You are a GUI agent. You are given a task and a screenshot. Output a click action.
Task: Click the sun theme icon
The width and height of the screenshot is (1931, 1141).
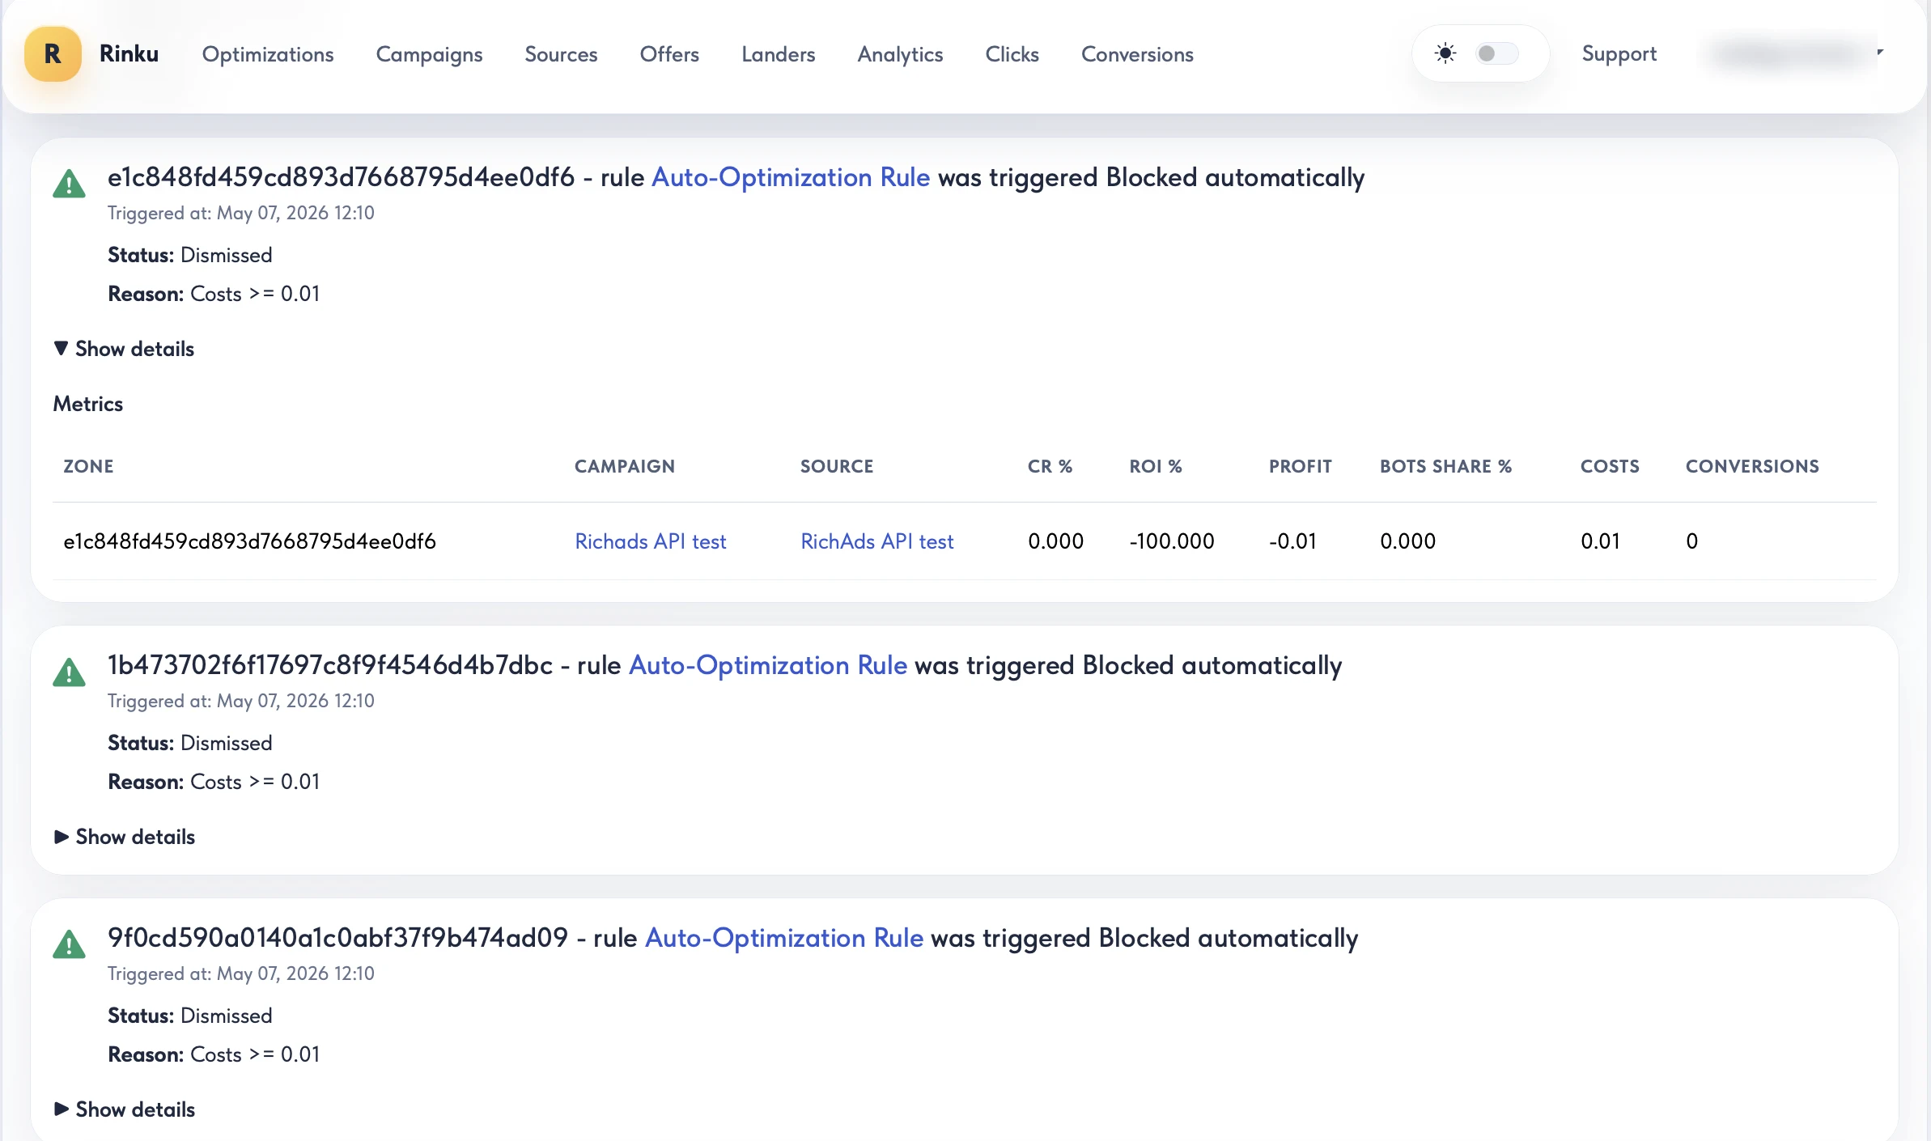1445,53
